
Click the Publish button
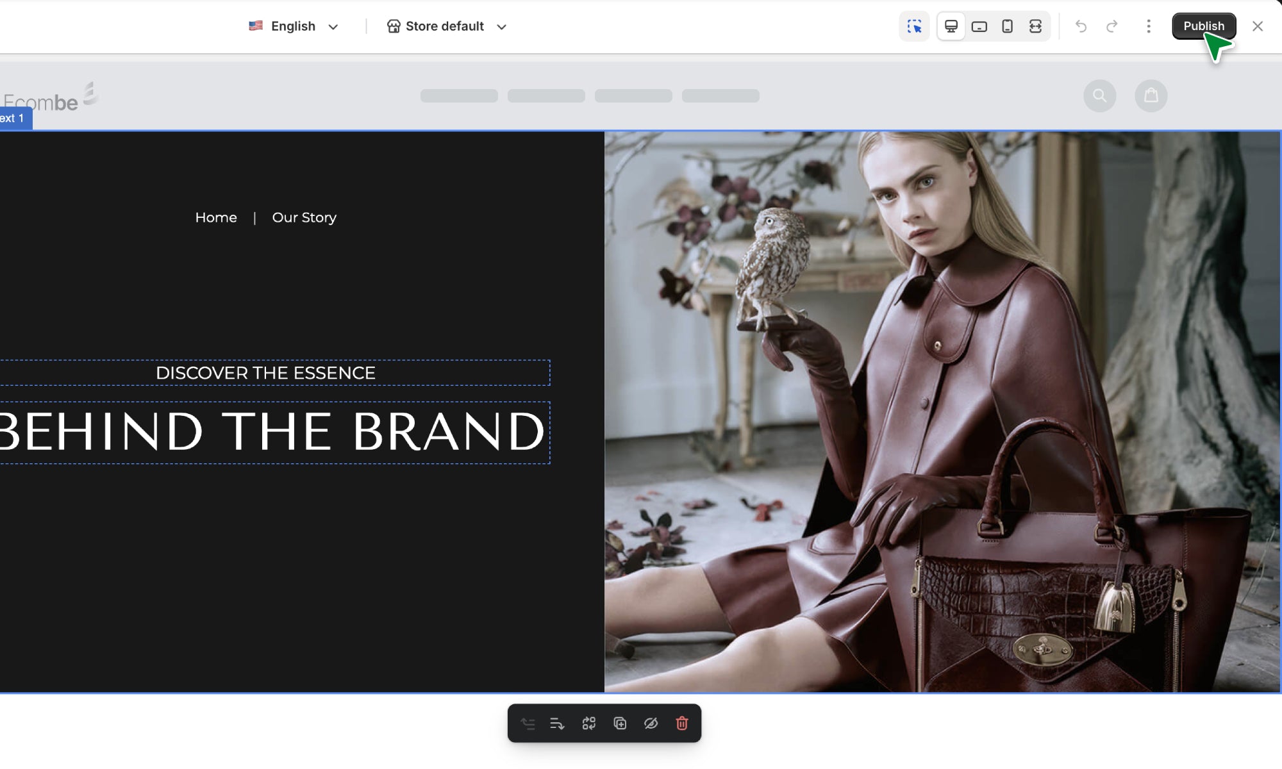pyautogui.click(x=1203, y=26)
